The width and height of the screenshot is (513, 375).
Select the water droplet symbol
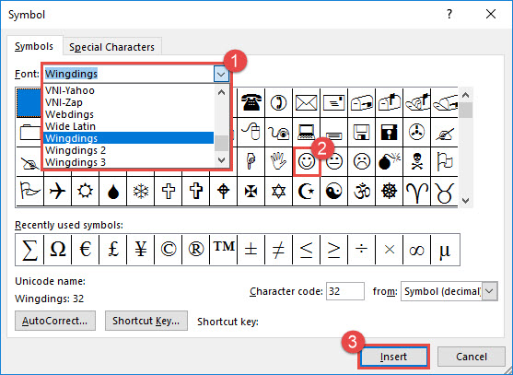point(113,191)
